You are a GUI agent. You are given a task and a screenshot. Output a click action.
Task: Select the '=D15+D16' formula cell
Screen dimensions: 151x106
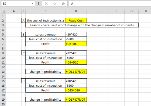76,90
